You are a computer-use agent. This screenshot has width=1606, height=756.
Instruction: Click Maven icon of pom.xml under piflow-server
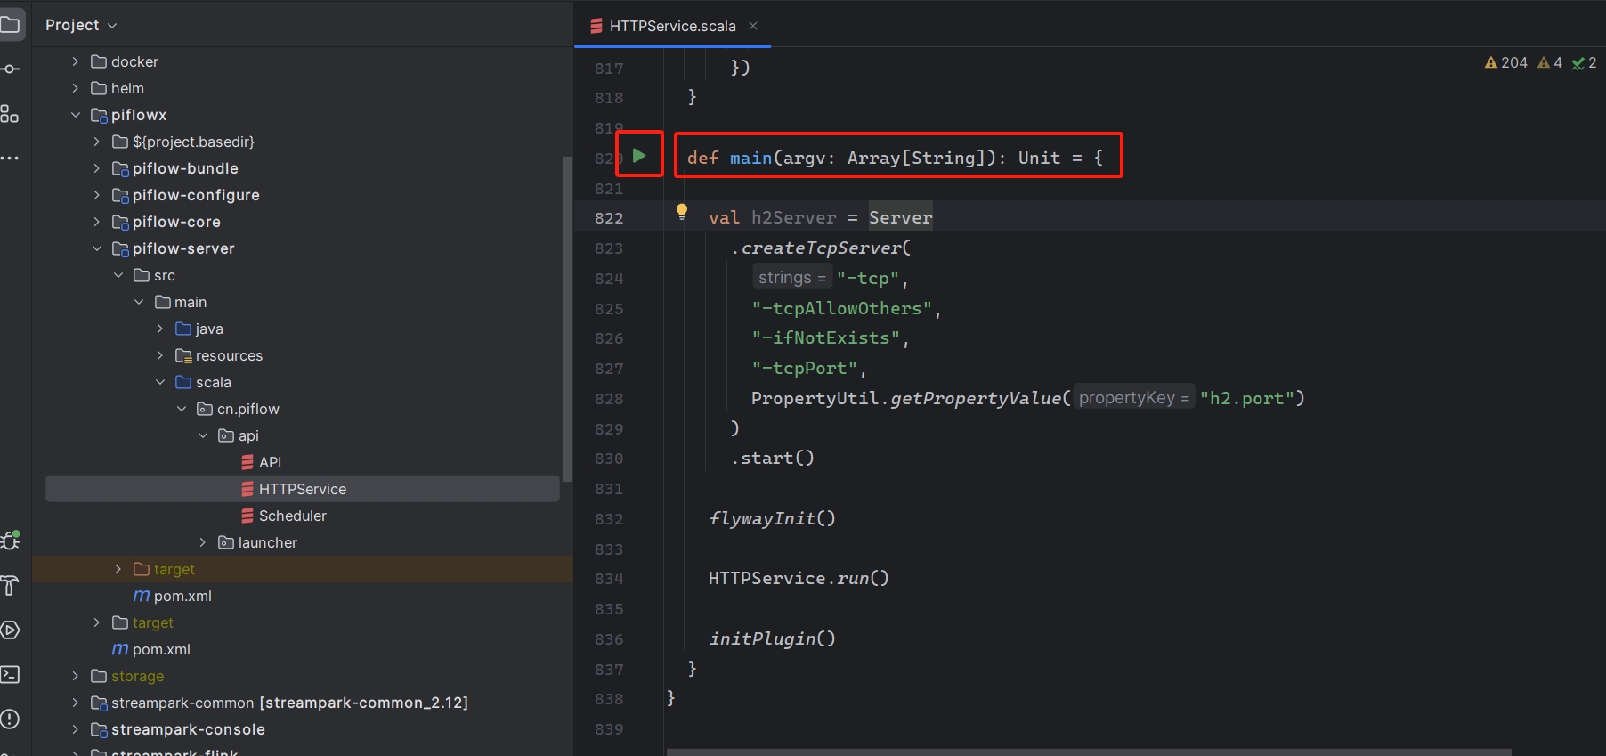142,596
